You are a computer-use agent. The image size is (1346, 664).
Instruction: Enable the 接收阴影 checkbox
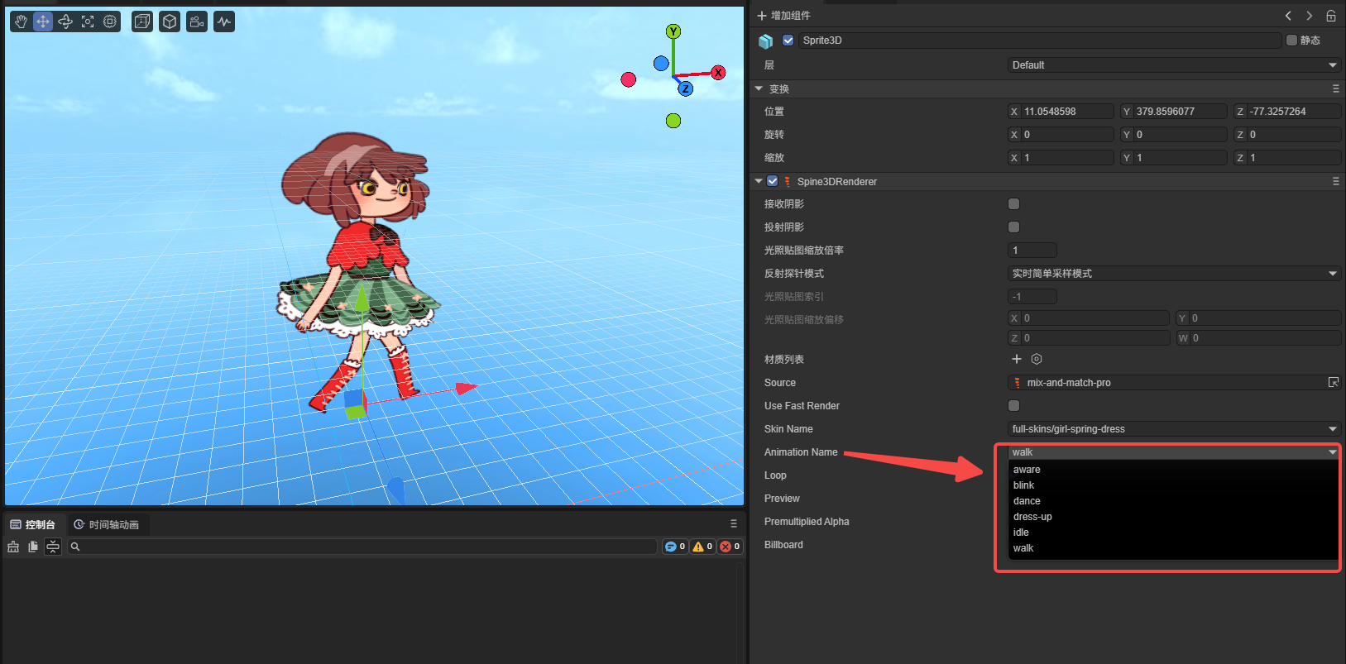pos(1013,204)
